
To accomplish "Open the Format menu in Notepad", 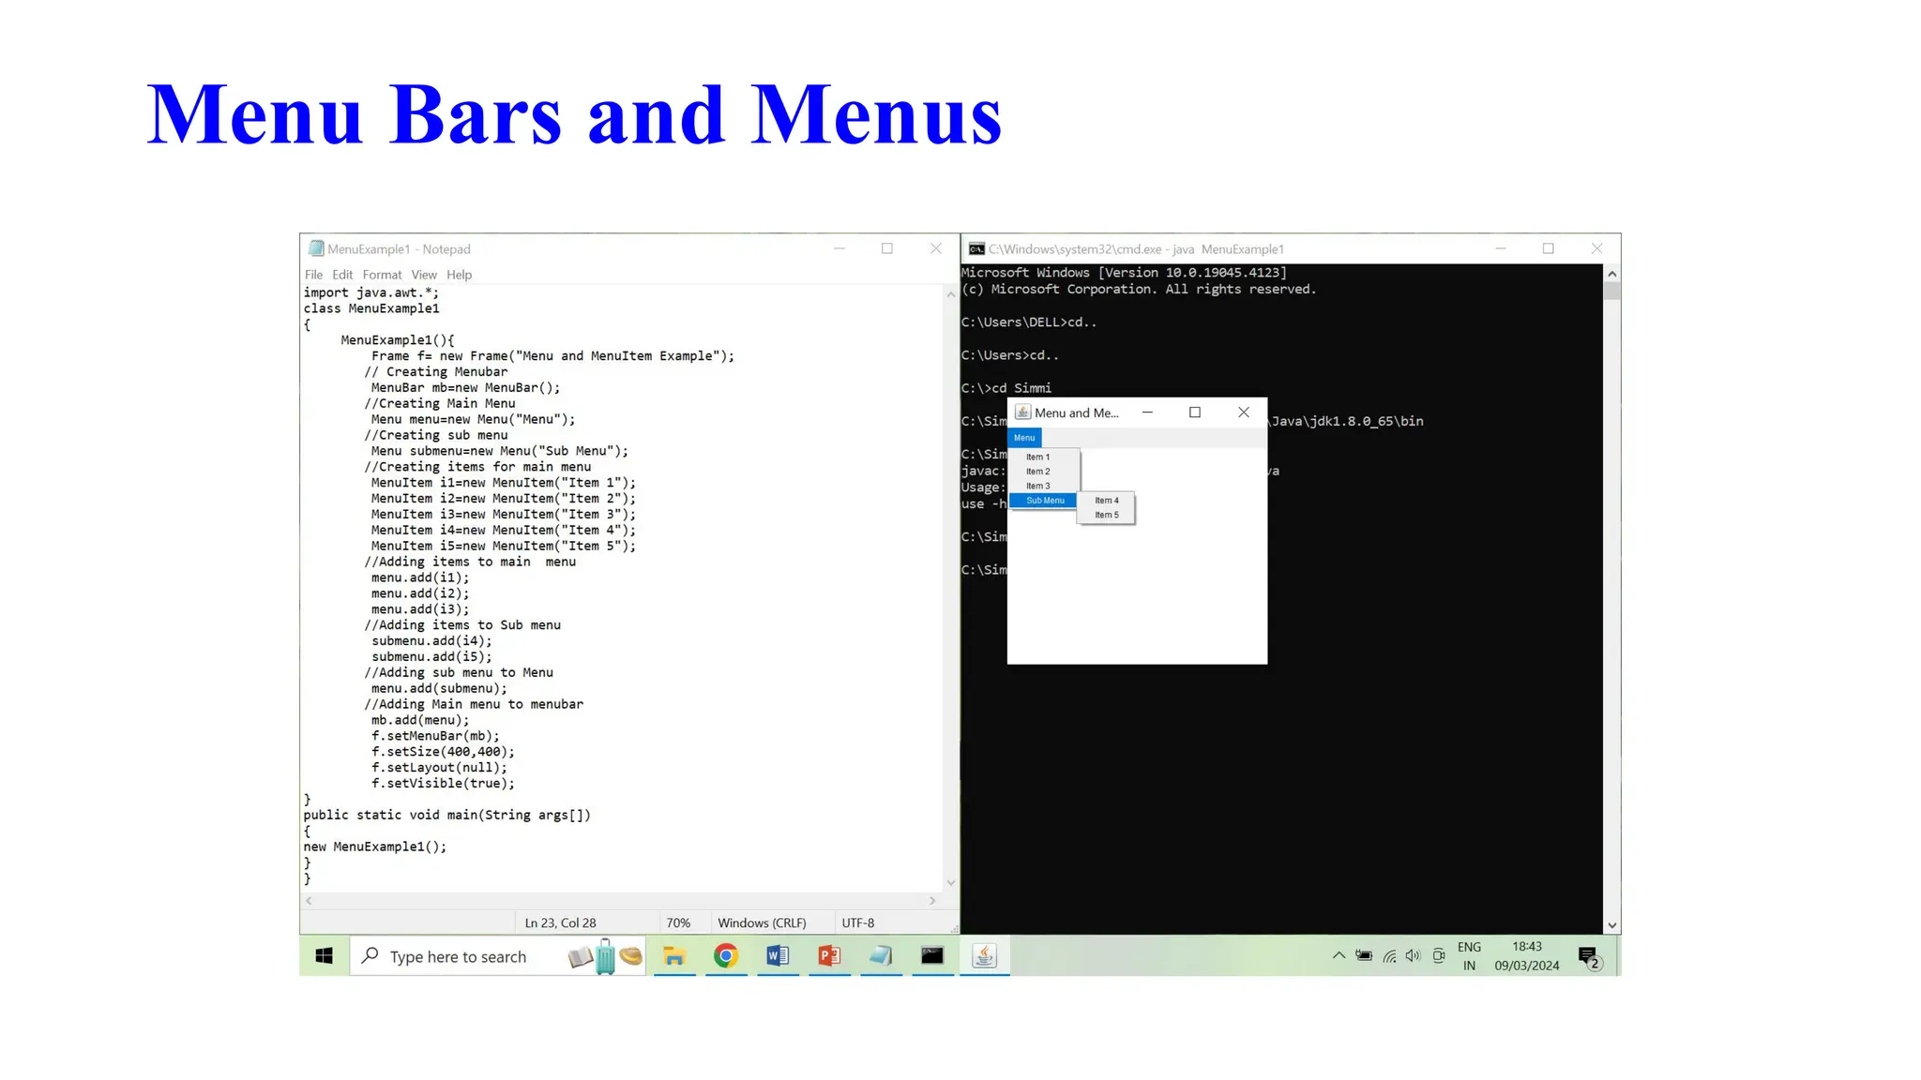I will point(382,275).
